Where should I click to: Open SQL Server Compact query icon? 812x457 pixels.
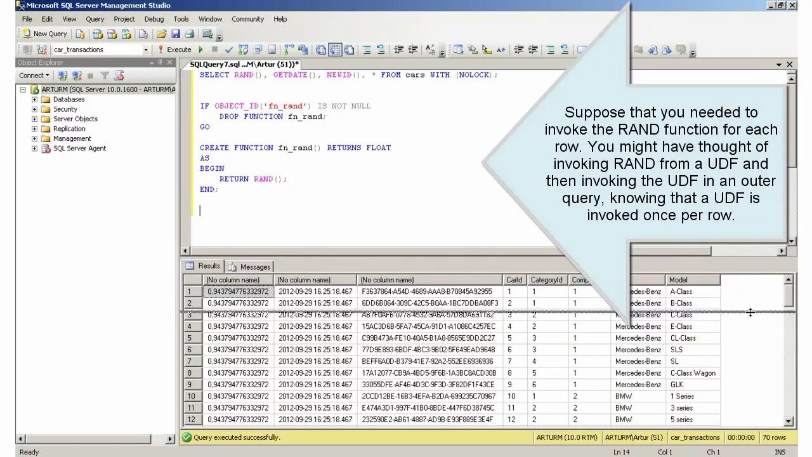(143, 34)
